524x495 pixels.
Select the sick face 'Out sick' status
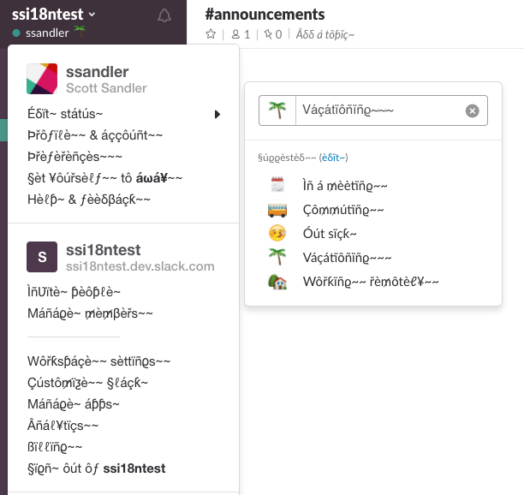coord(330,233)
